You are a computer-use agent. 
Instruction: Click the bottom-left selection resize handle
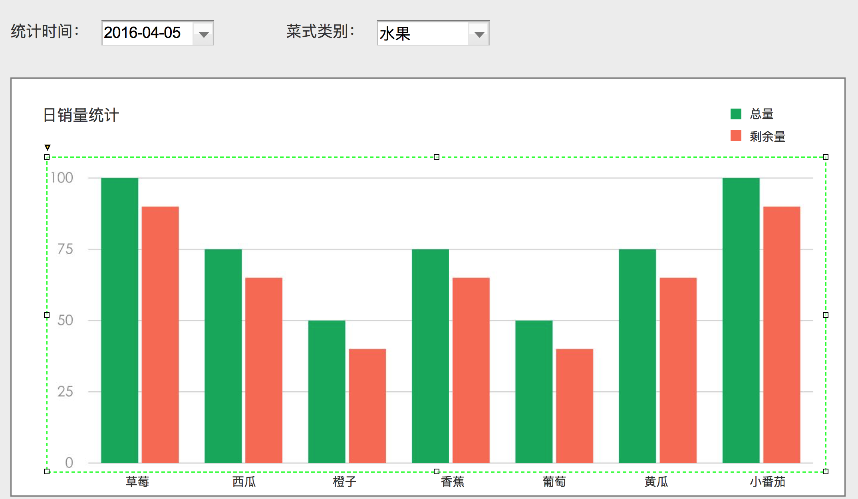point(47,471)
